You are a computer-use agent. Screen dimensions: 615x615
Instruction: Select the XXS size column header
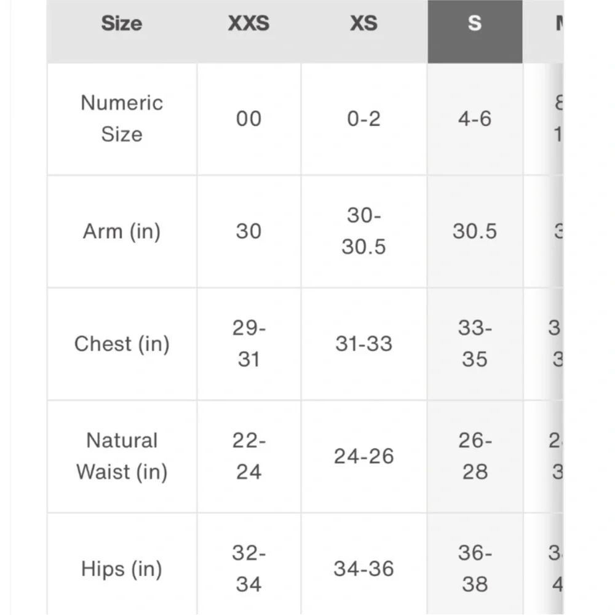[x=248, y=24]
